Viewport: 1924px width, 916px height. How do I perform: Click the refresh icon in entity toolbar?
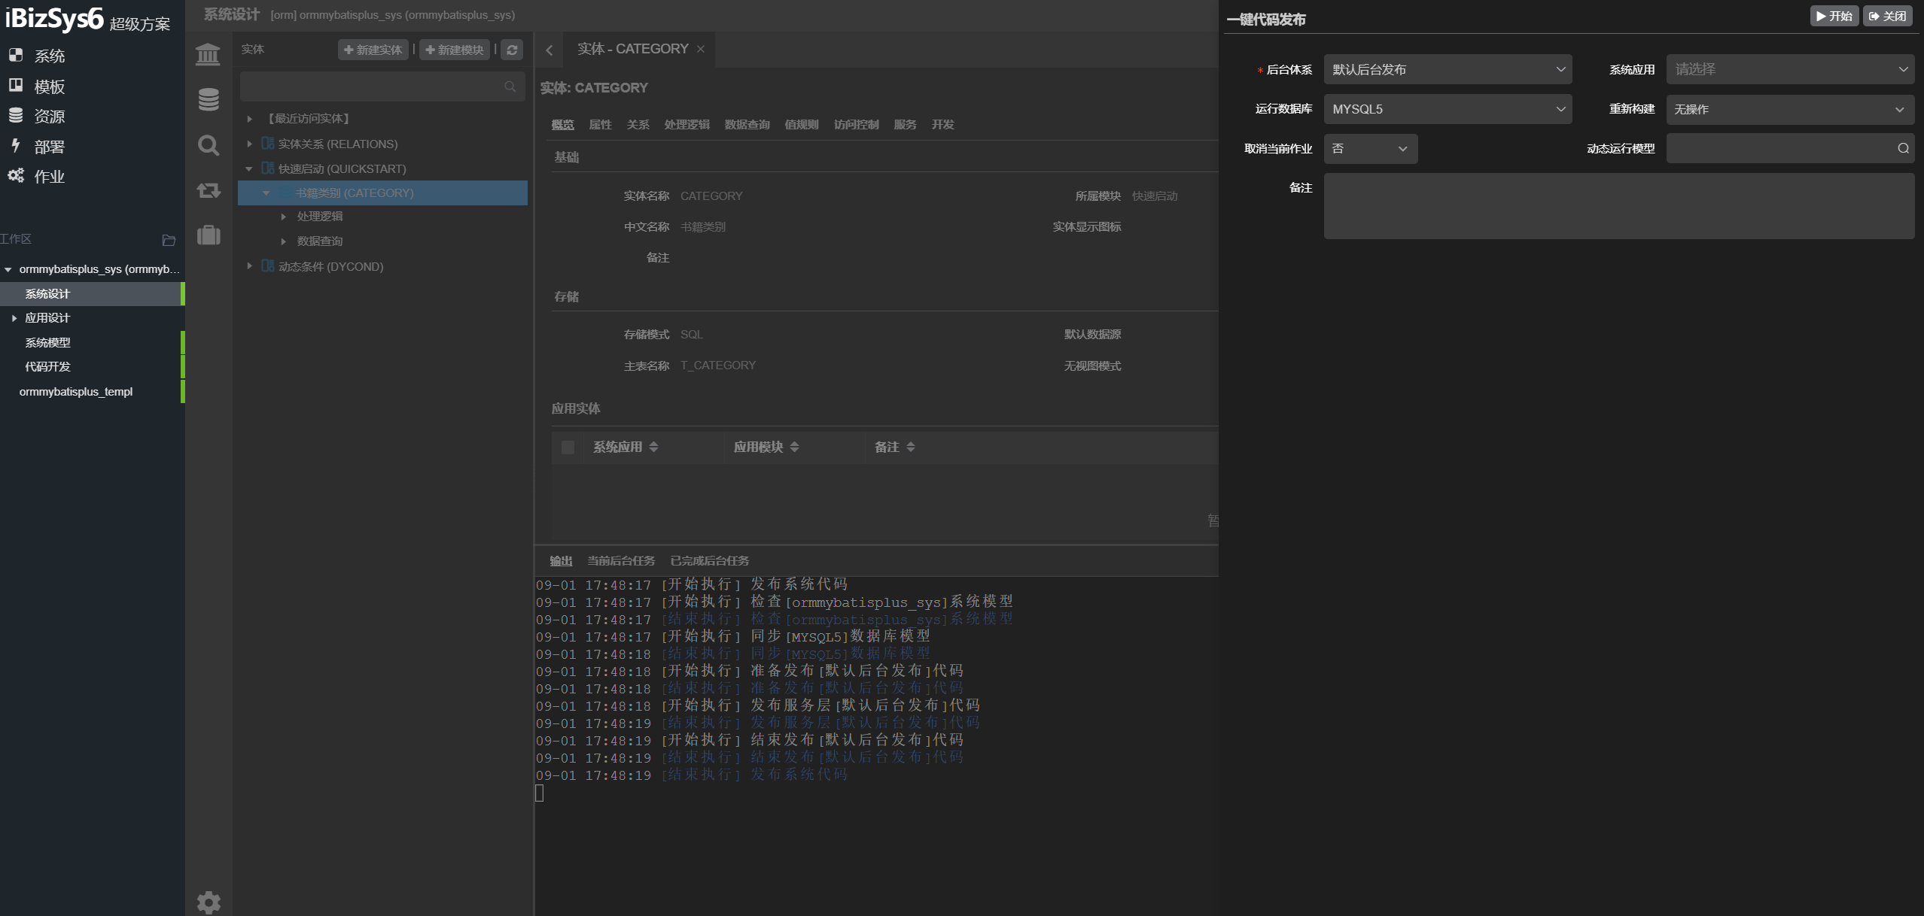(512, 50)
